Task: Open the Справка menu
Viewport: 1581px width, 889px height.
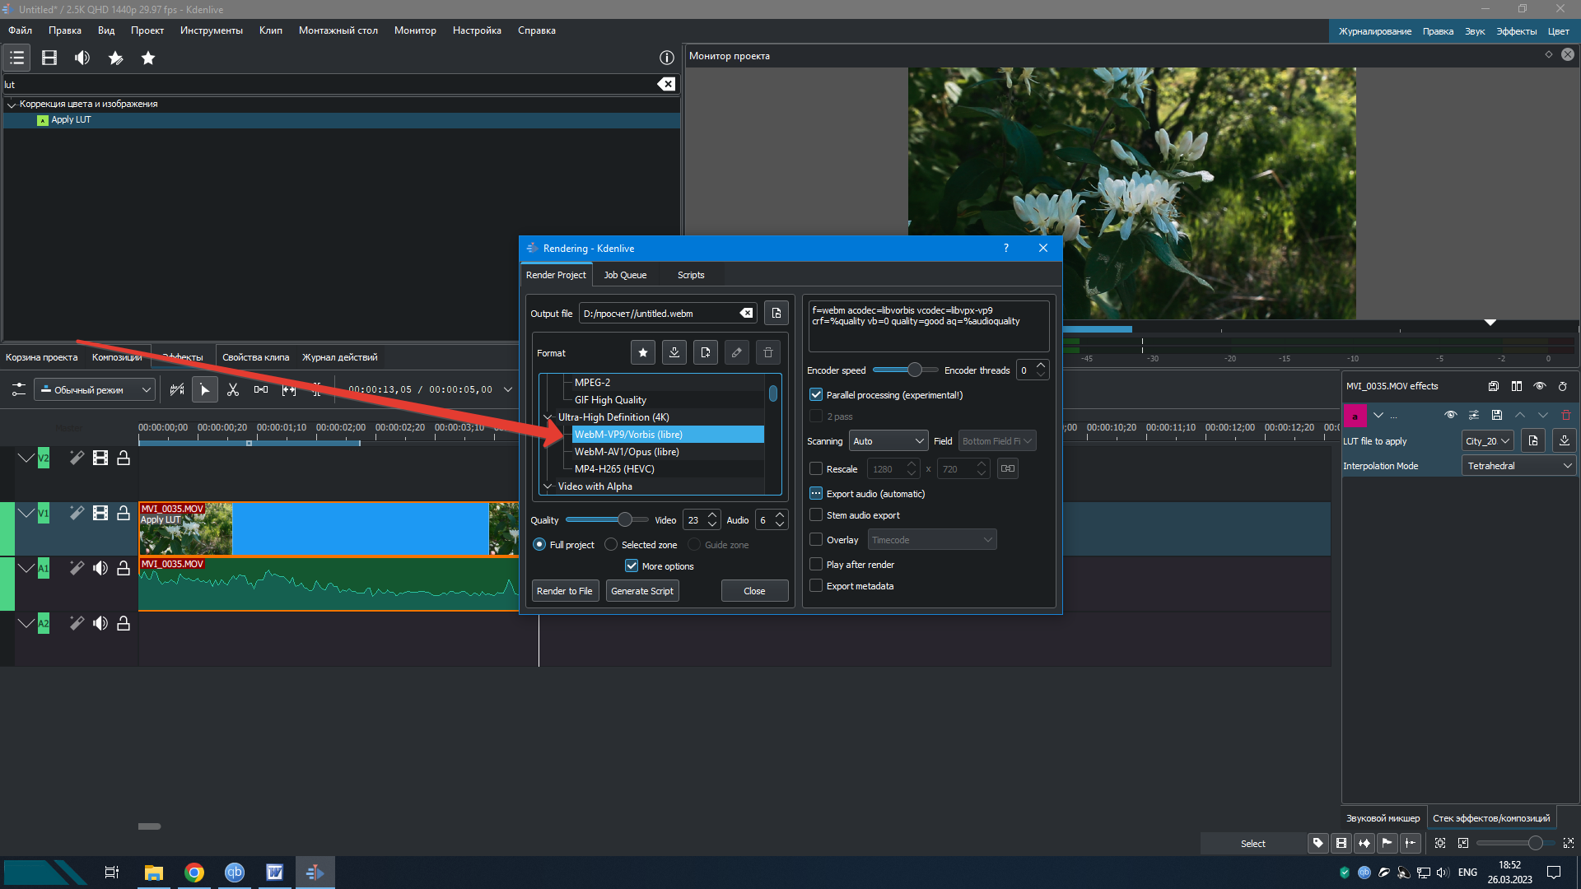Action: (537, 30)
